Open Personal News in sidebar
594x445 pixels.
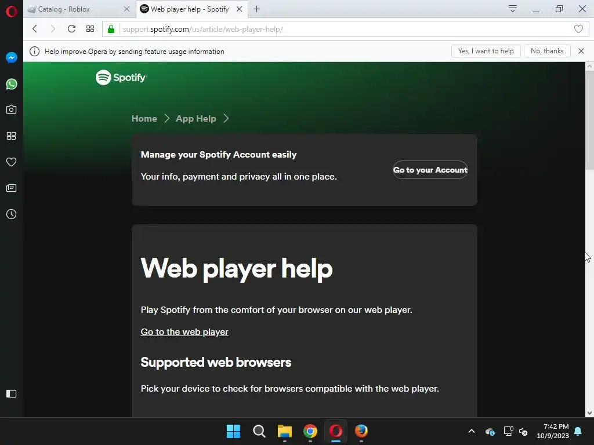pyautogui.click(x=12, y=188)
